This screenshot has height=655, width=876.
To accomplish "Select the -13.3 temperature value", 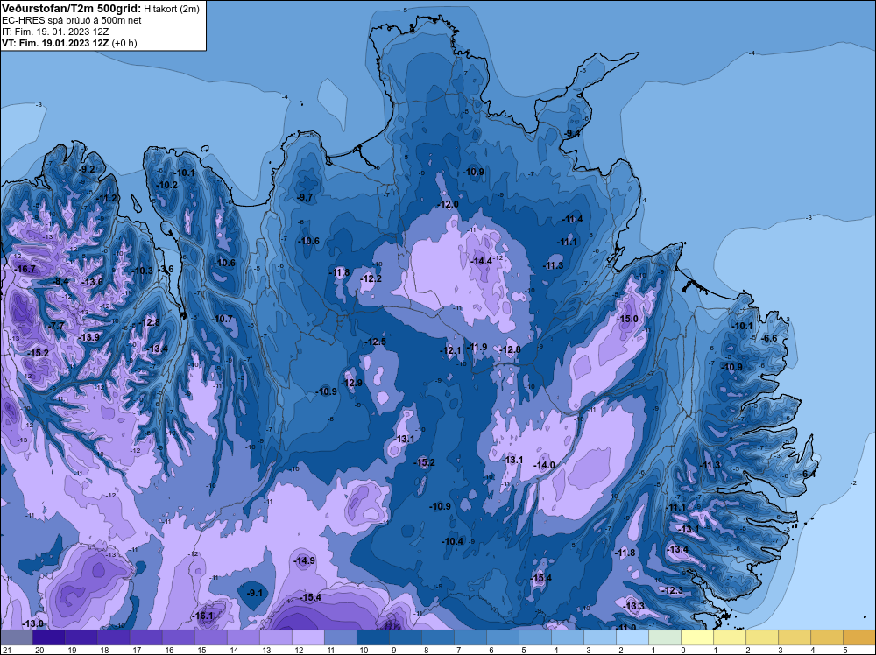I will (x=634, y=607).
